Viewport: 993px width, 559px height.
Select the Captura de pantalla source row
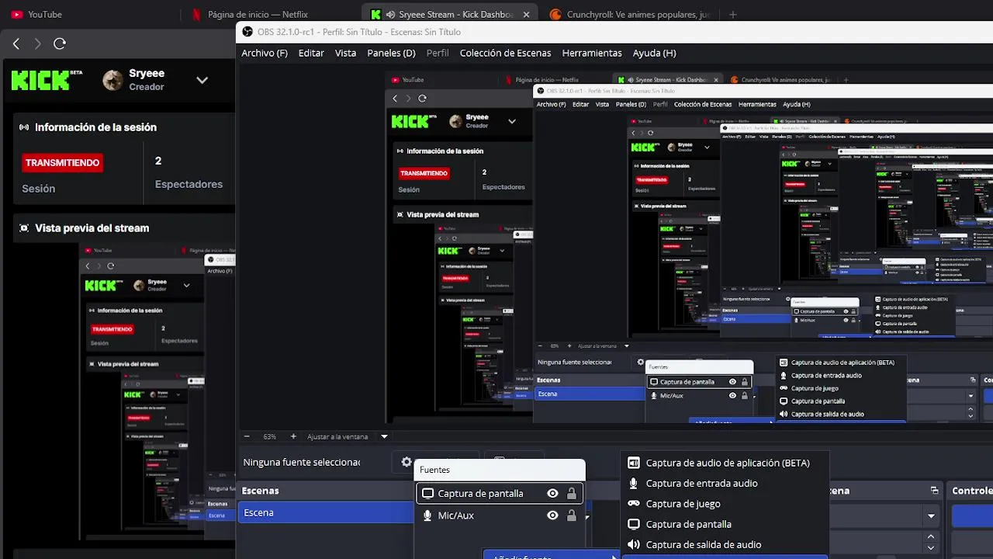click(500, 493)
